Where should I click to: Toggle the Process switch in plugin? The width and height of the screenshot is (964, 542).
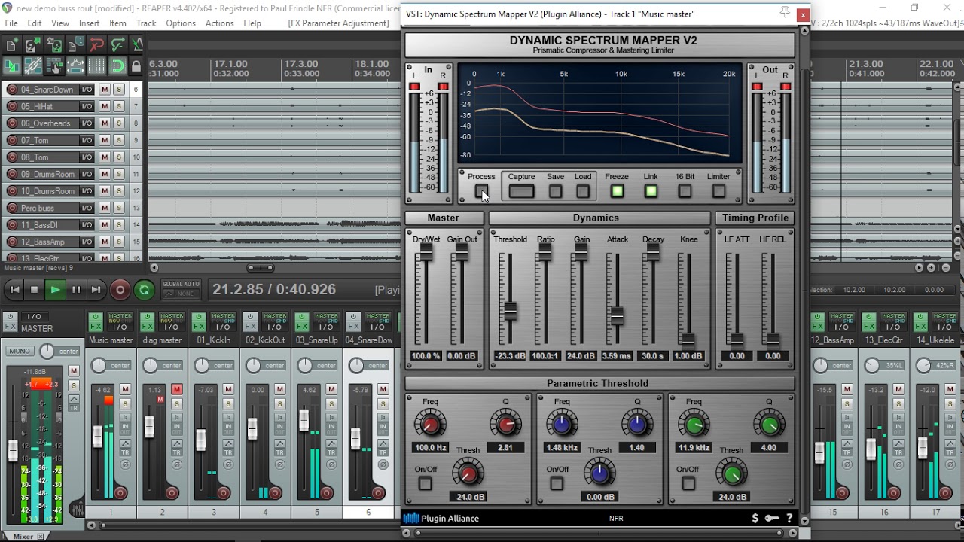click(x=481, y=191)
